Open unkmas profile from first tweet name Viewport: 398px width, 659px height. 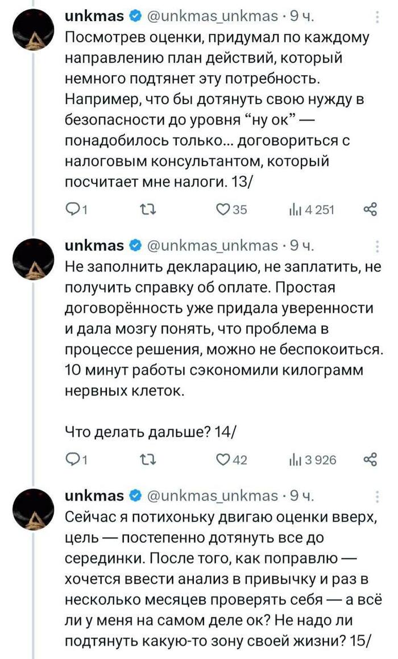coord(94,17)
